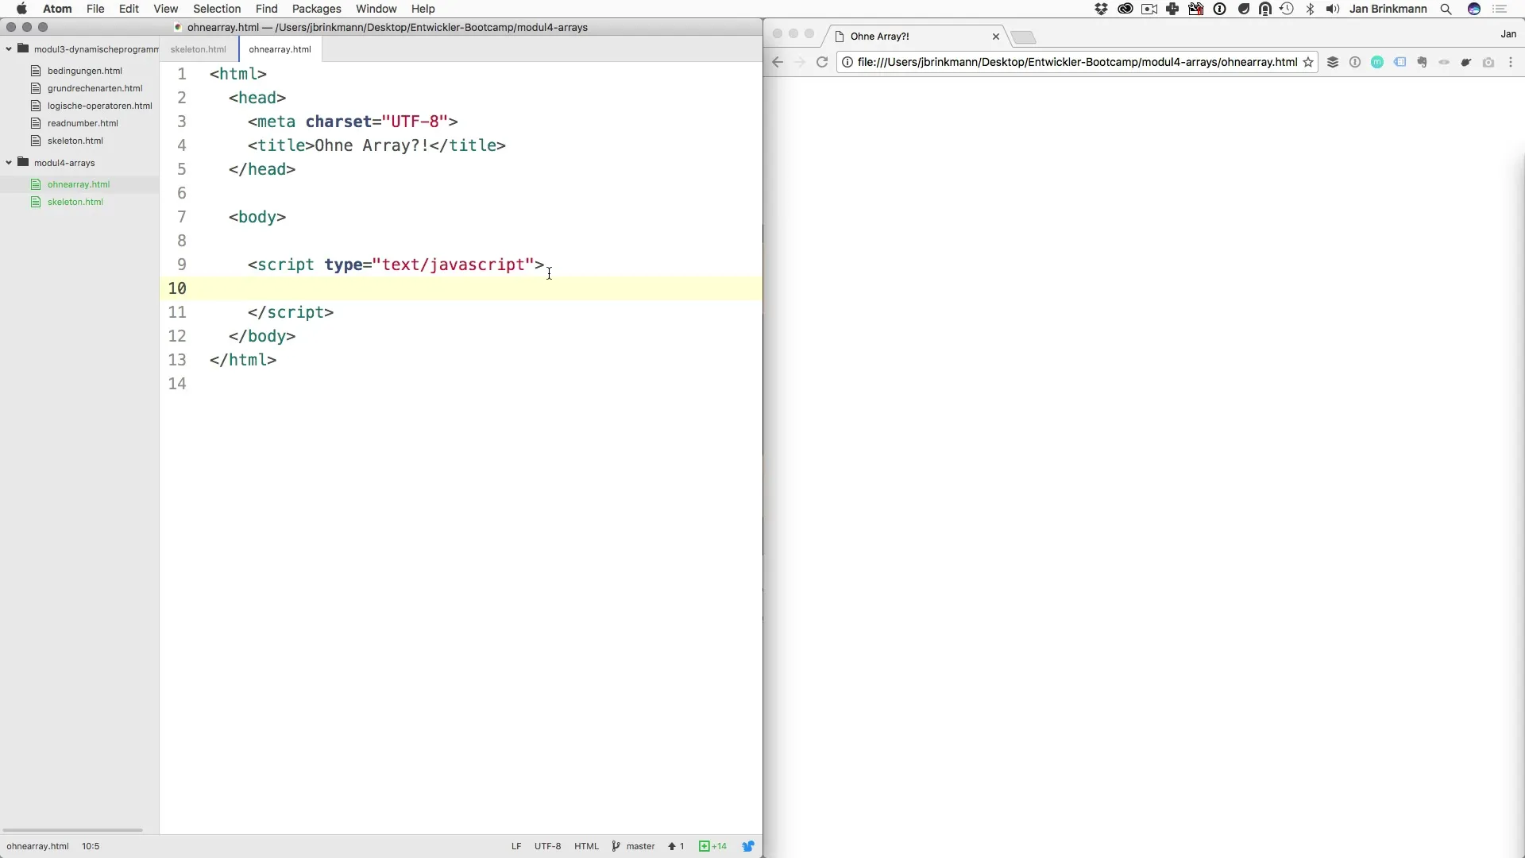The height and width of the screenshot is (858, 1525).
Task: Open Notification Center
Action: click(x=1500, y=9)
